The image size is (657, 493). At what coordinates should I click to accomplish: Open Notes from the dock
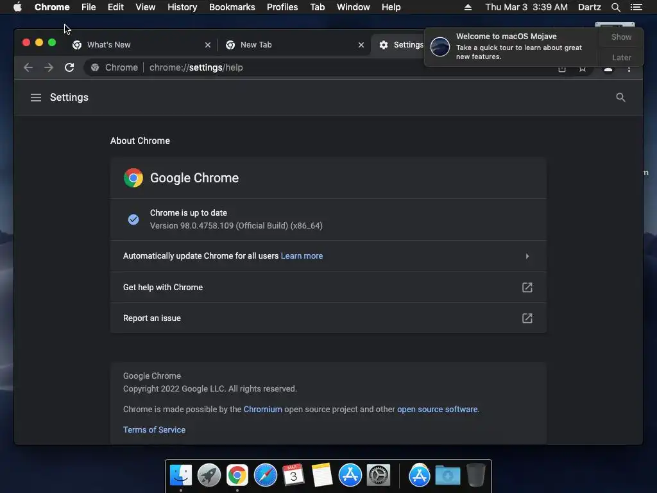pos(322,475)
